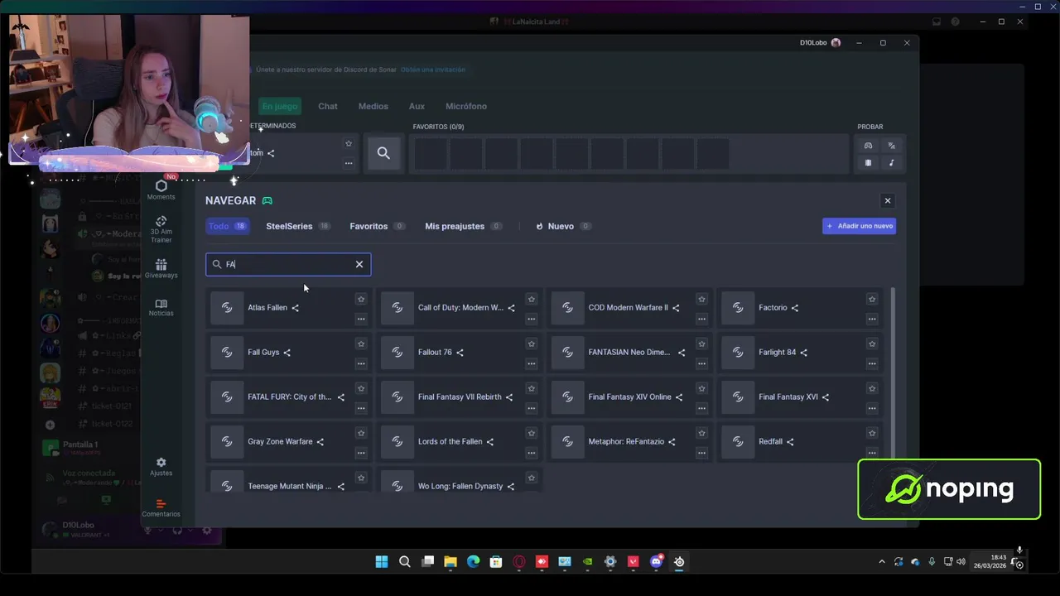Open Noticias in the sidebar
The image size is (1060, 596).
[161, 307]
